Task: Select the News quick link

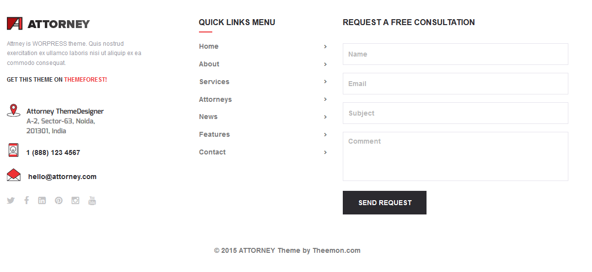Action: tap(208, 117)
